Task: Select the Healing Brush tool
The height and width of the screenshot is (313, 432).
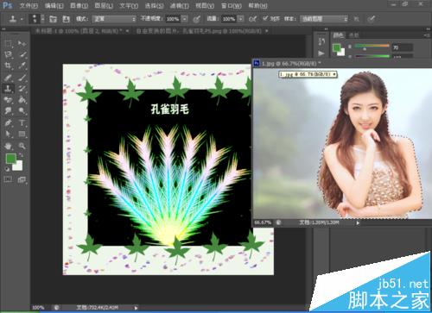Action: pyautogui.click(x=8, y=78)
